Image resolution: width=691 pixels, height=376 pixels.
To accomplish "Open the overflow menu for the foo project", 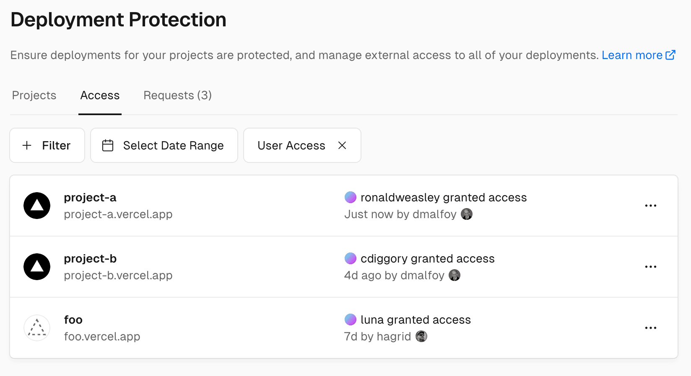I will pos(650,328).
